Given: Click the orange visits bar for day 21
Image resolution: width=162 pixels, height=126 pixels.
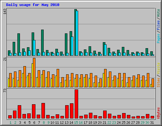Looking at the screenshot, I should [x=105, y=78].
